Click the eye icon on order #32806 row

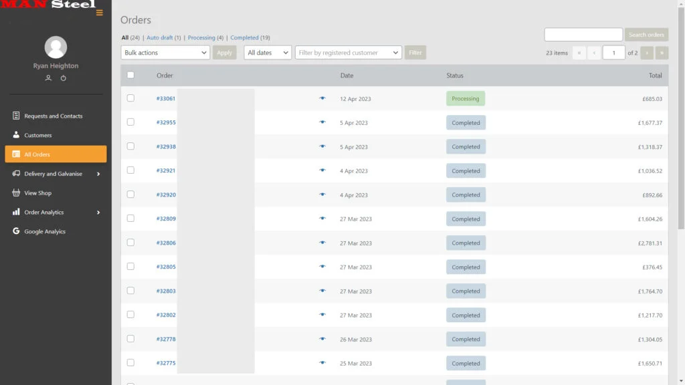click(x=322, y=243)
